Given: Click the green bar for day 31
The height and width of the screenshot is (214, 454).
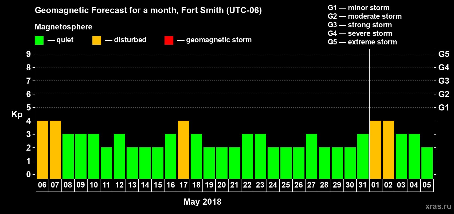Looking at the screenshot, I should pos(363,156).
